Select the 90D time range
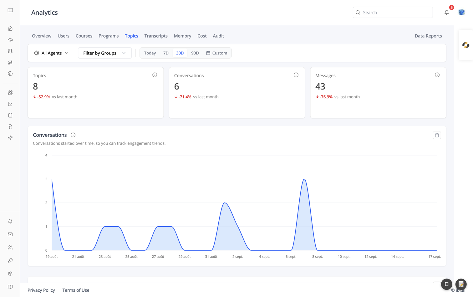 [195, 53]
